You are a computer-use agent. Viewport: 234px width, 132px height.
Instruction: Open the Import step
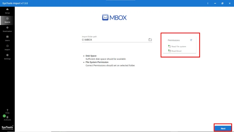click(7, 48)
